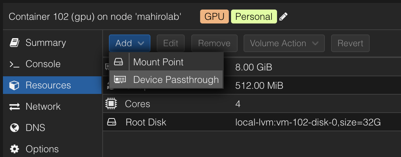Click the Mount Point drive icon
The image size is (401, 157).
click(x=118, y=62)
